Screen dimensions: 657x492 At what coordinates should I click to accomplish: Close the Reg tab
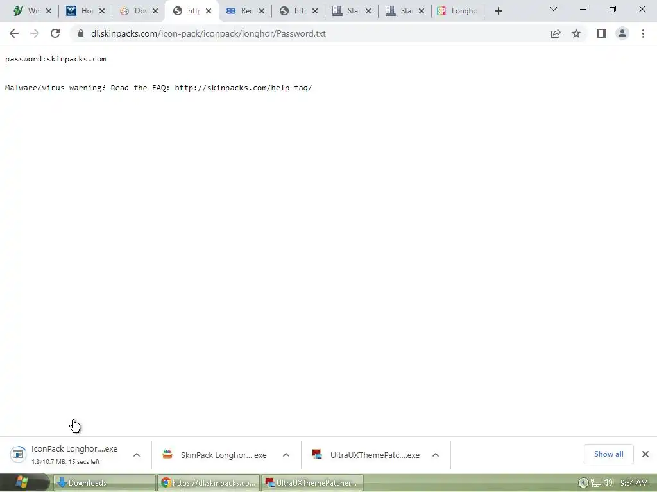(262, 11)
